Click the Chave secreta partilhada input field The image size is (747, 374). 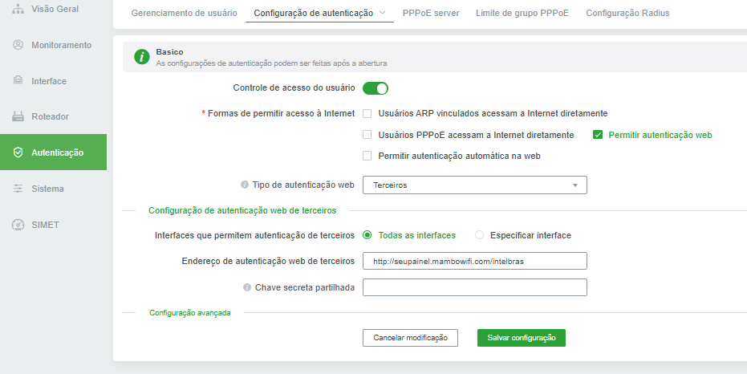(475, 287)
